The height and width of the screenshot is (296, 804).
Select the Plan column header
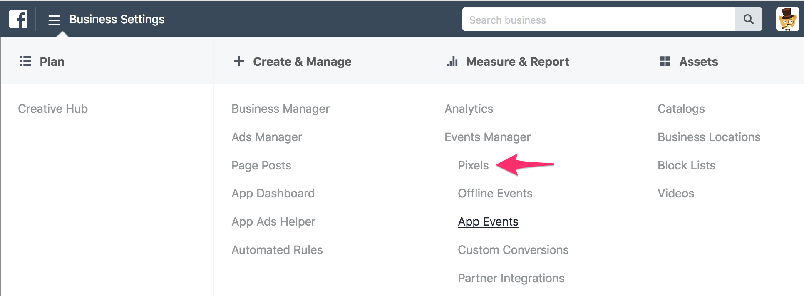(52, 62)
